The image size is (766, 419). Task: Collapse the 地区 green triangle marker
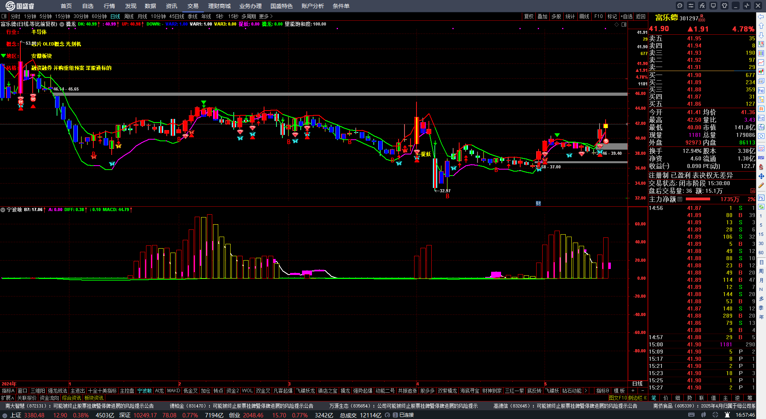tap(3, 55)
